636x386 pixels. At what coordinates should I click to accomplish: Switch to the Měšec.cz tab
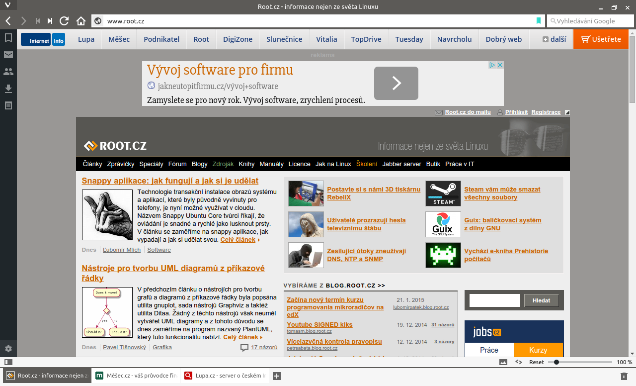pos(136,376)
